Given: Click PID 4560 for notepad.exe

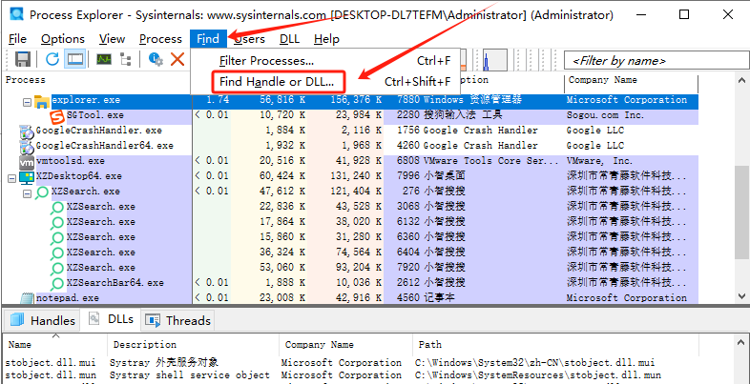Looking at the screenshot, I should tap(408, 298).
